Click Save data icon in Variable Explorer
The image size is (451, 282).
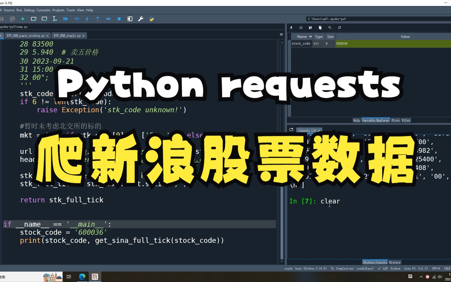[301, 28]
